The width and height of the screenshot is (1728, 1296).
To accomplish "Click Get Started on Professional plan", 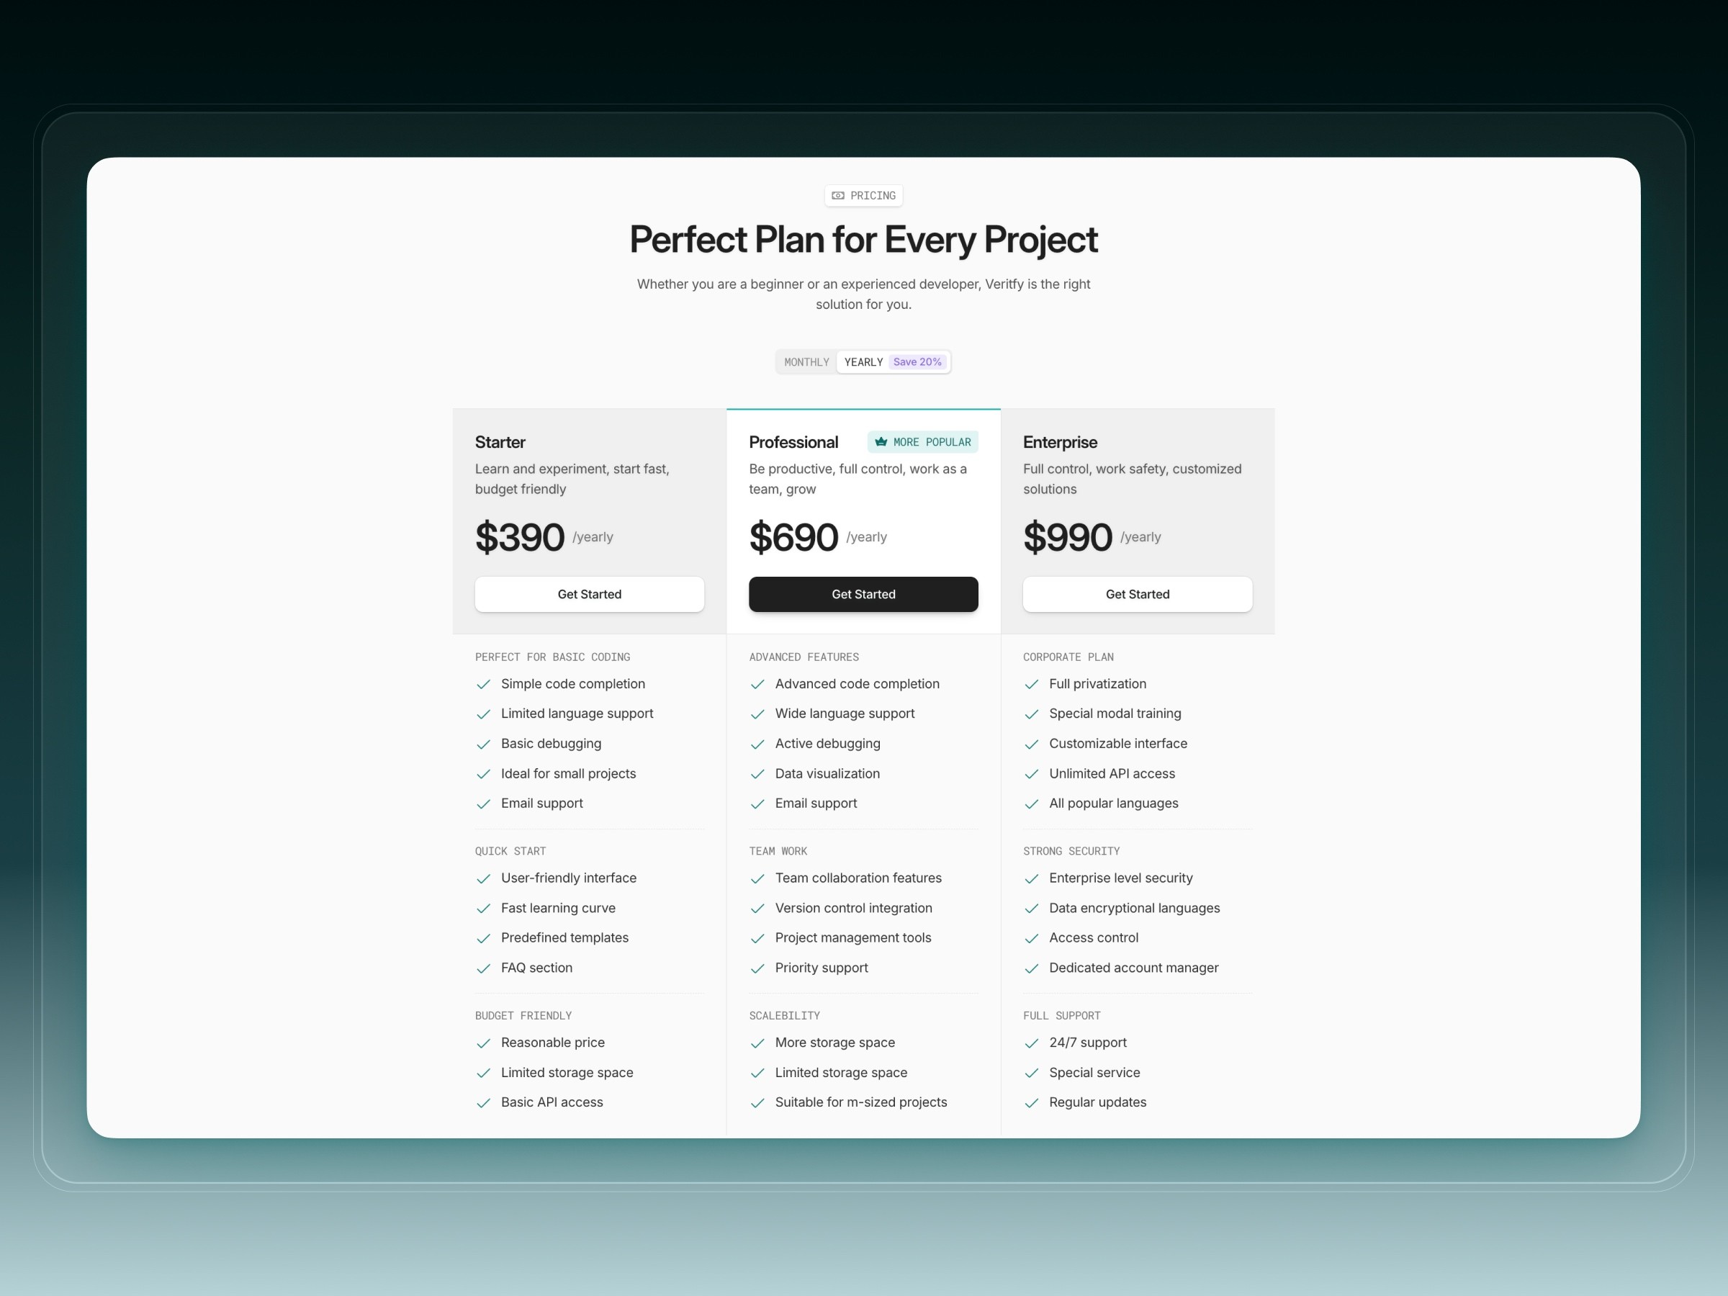I will coord(863,593).
